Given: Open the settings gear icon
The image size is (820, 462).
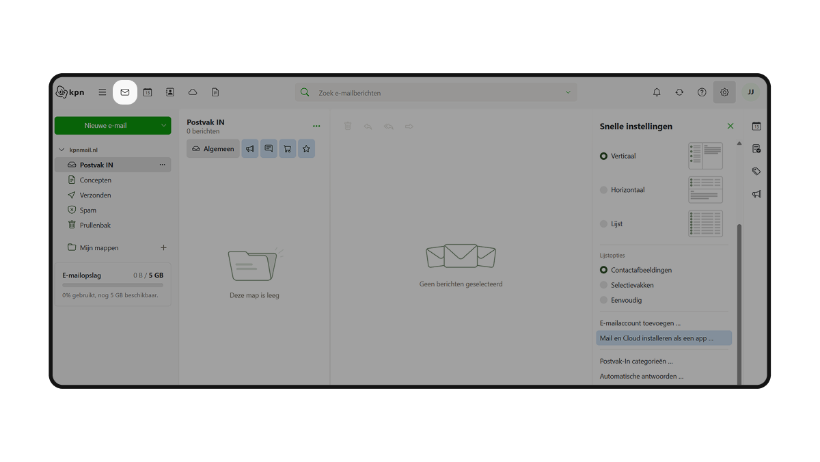Looking at the screenshot, I should pyautogui.click(x=724, y=92).
